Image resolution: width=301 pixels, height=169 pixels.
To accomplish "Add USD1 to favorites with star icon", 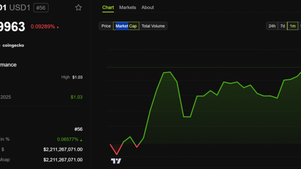I will (x=78, y=8).
